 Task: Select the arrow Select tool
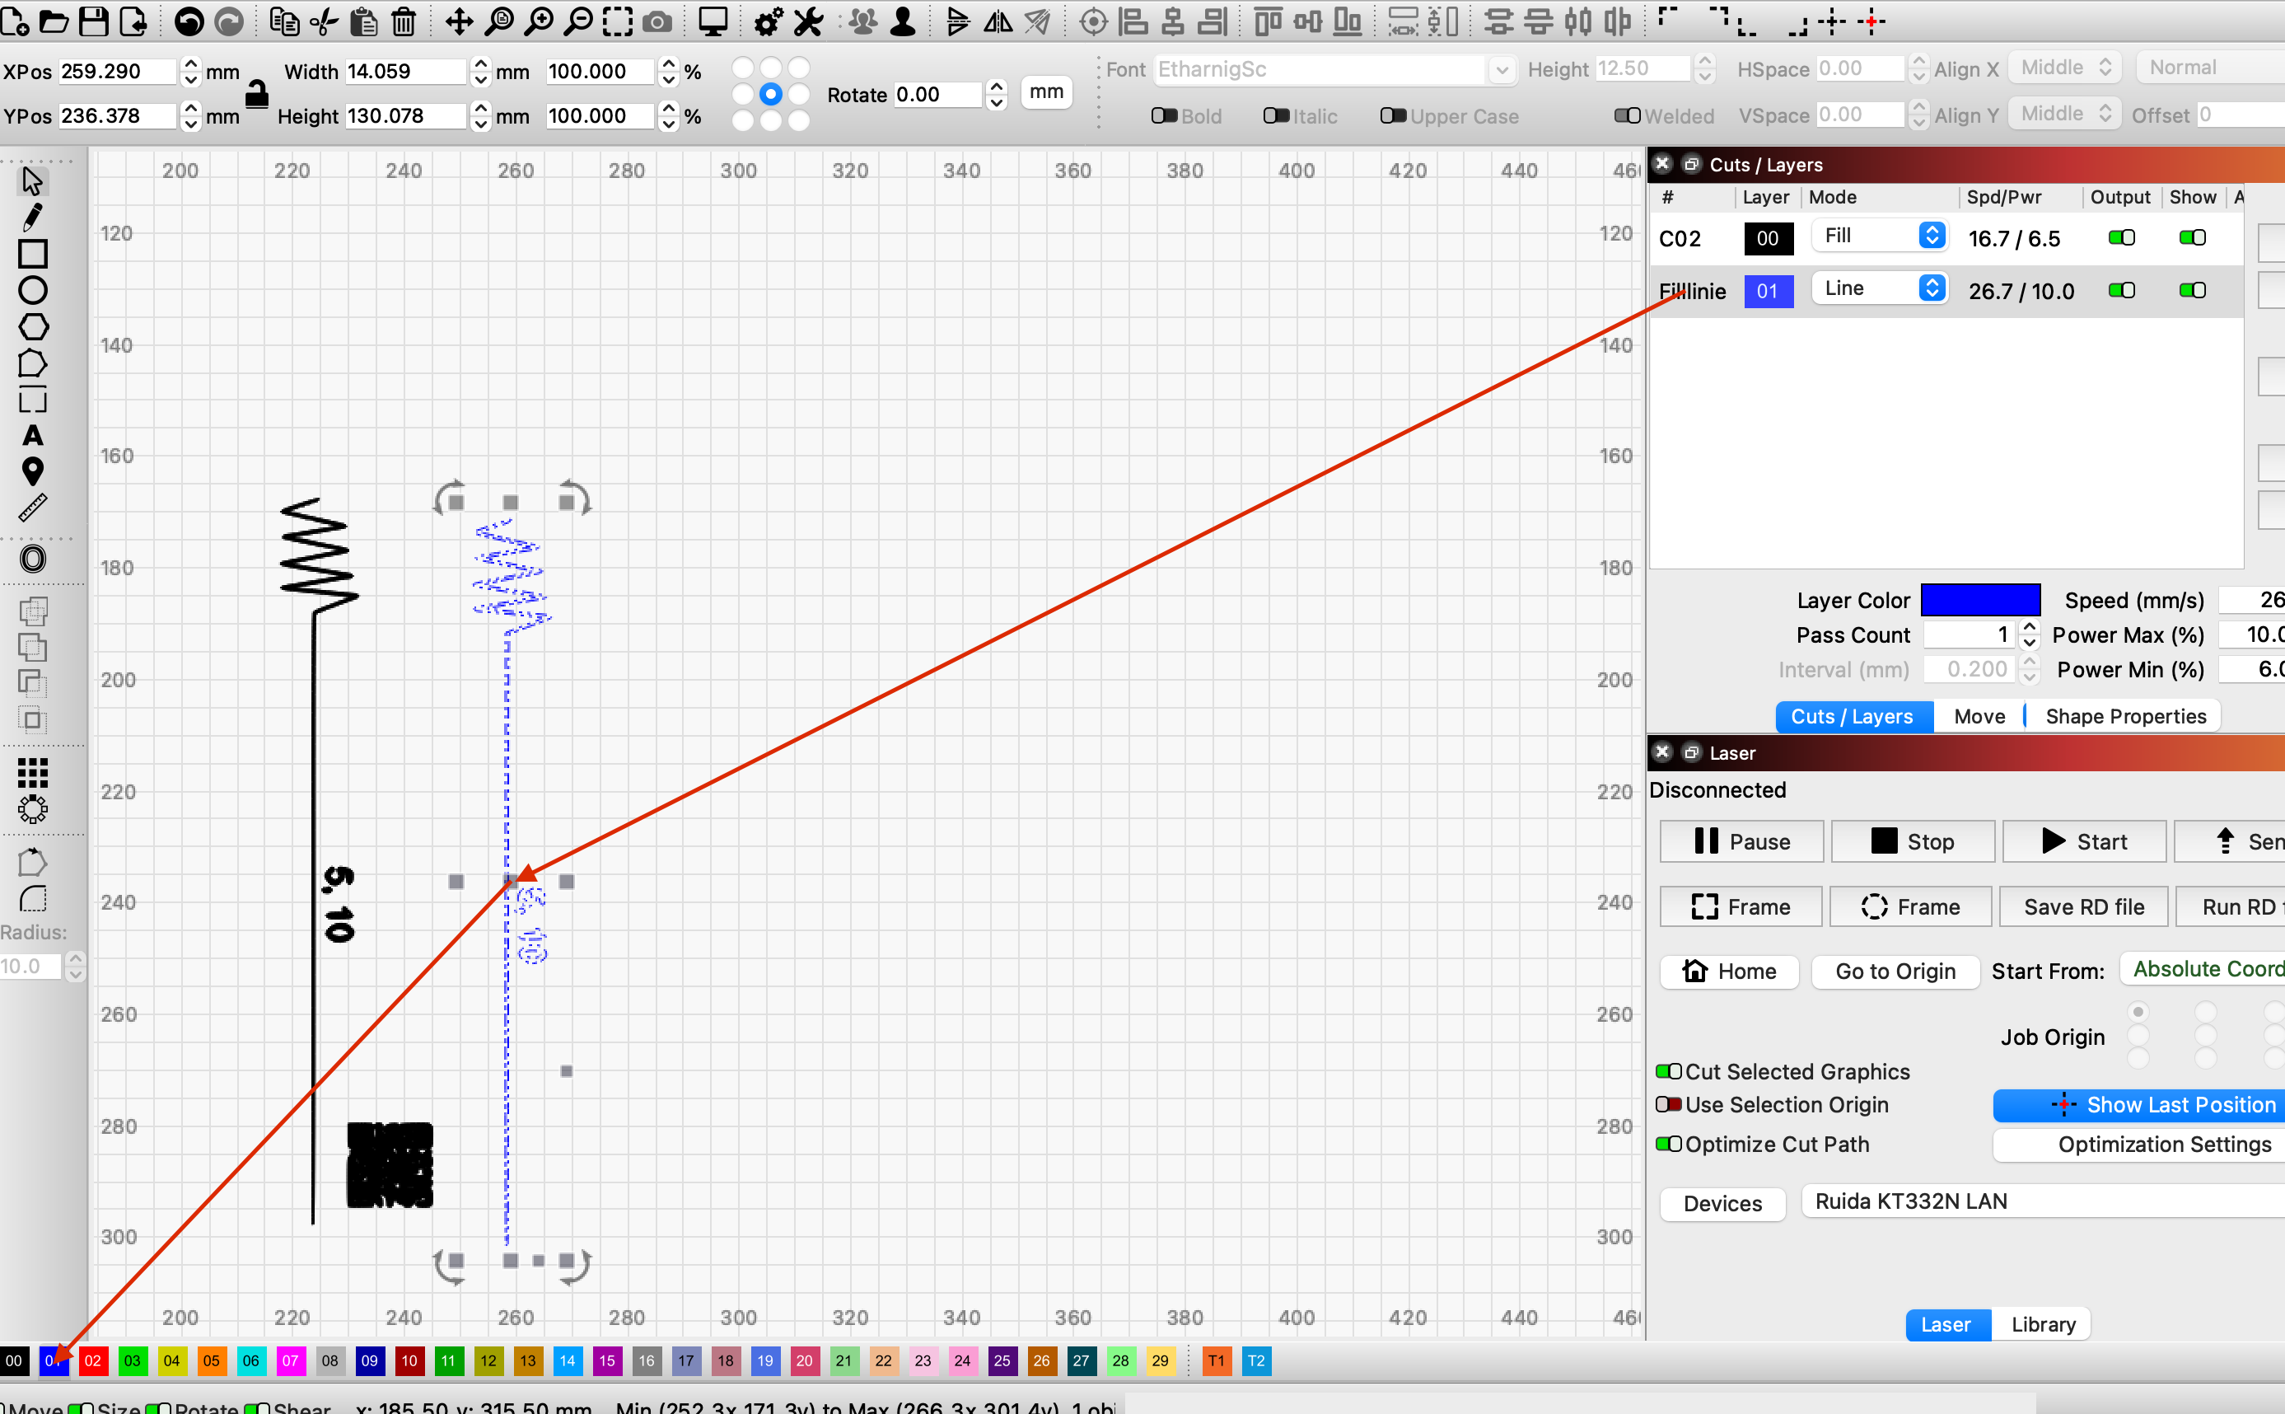pyautogui.click(x=33, y=180)
